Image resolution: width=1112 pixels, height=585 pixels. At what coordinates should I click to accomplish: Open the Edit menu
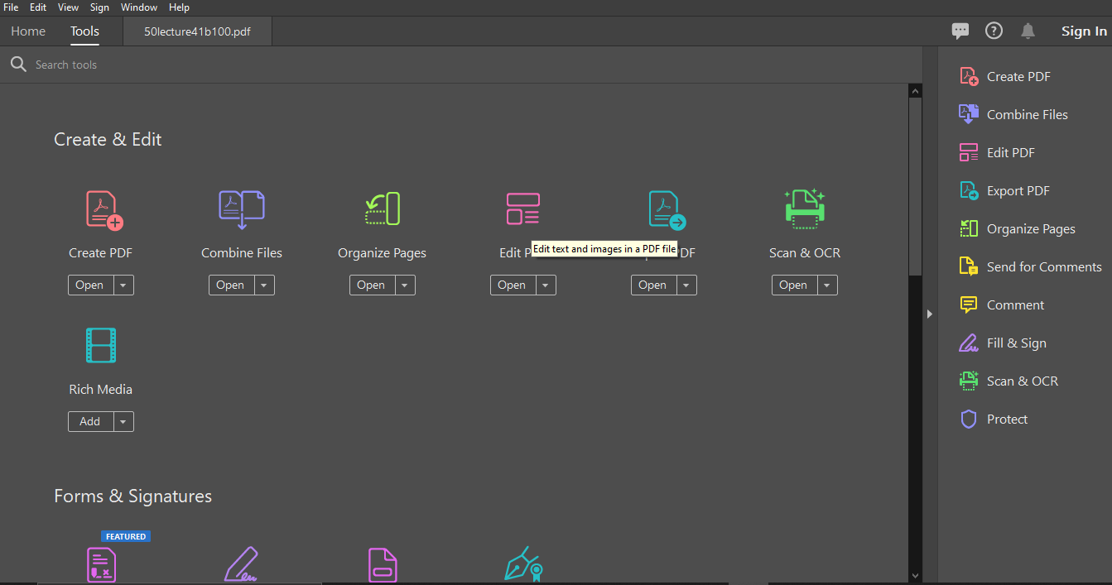[38, 7]
